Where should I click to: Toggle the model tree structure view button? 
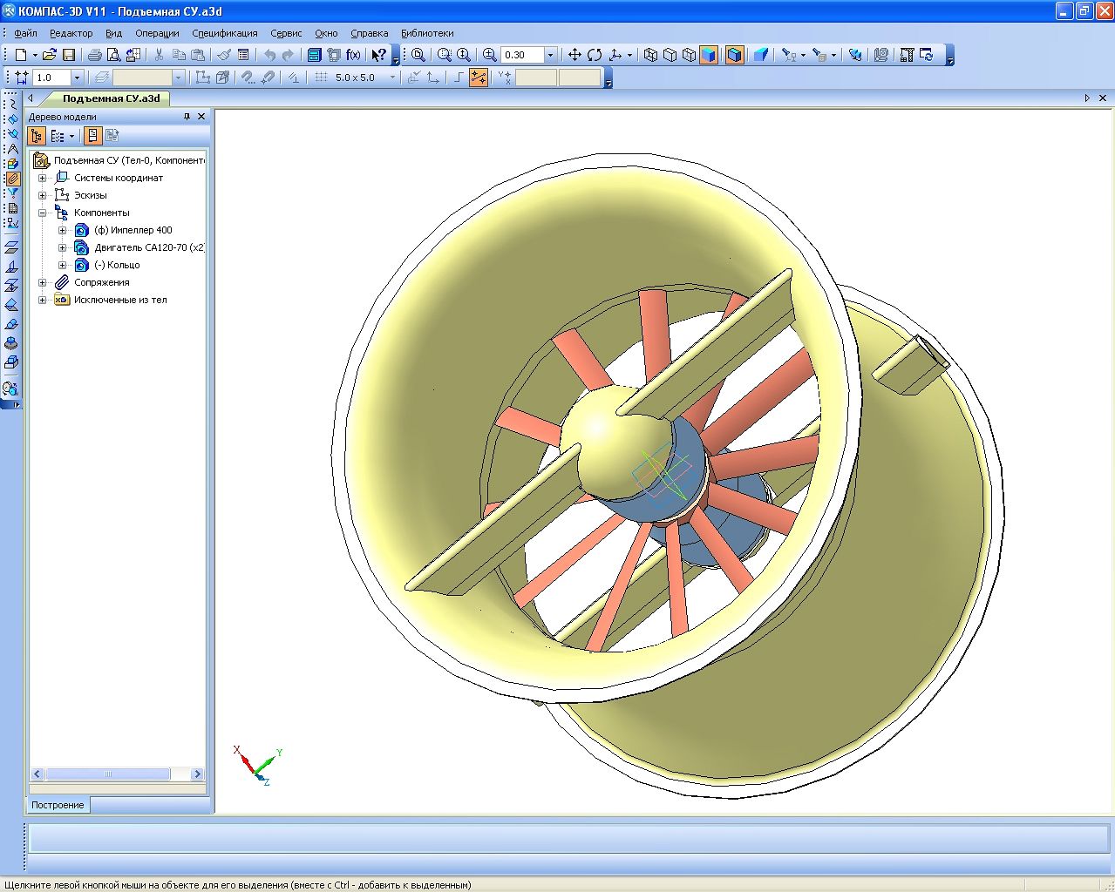(36, 136)
